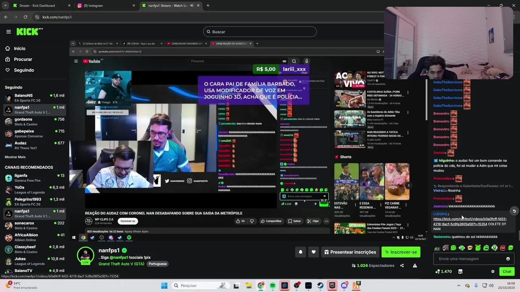The height and width of the screenshot is (292, 520).
Task: Open chat settings gear
Action: pos(493,271)
